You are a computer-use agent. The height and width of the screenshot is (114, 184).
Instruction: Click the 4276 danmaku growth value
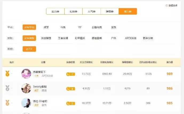pyautogui.click(x=127, y=89)
